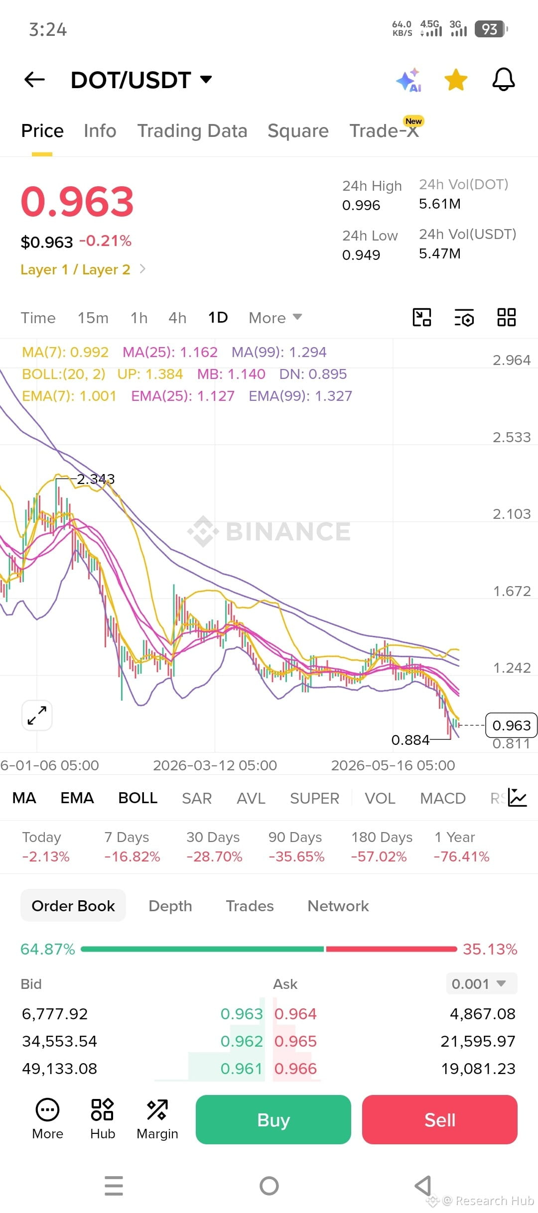The height and width of the screenshot is (1213, 538).
Task: Open the AI assistant sparkle icon
Action: tap(408, 80)
